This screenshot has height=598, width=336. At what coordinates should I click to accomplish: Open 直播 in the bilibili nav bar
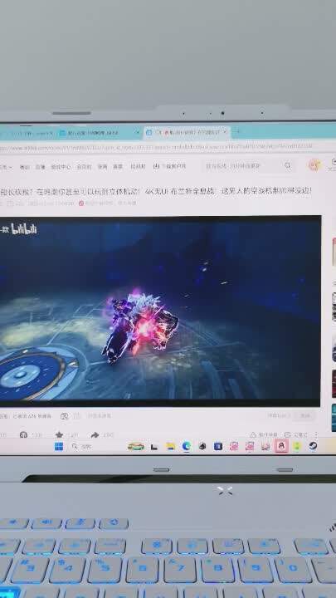pyautogui.click(x=41, y=167)
